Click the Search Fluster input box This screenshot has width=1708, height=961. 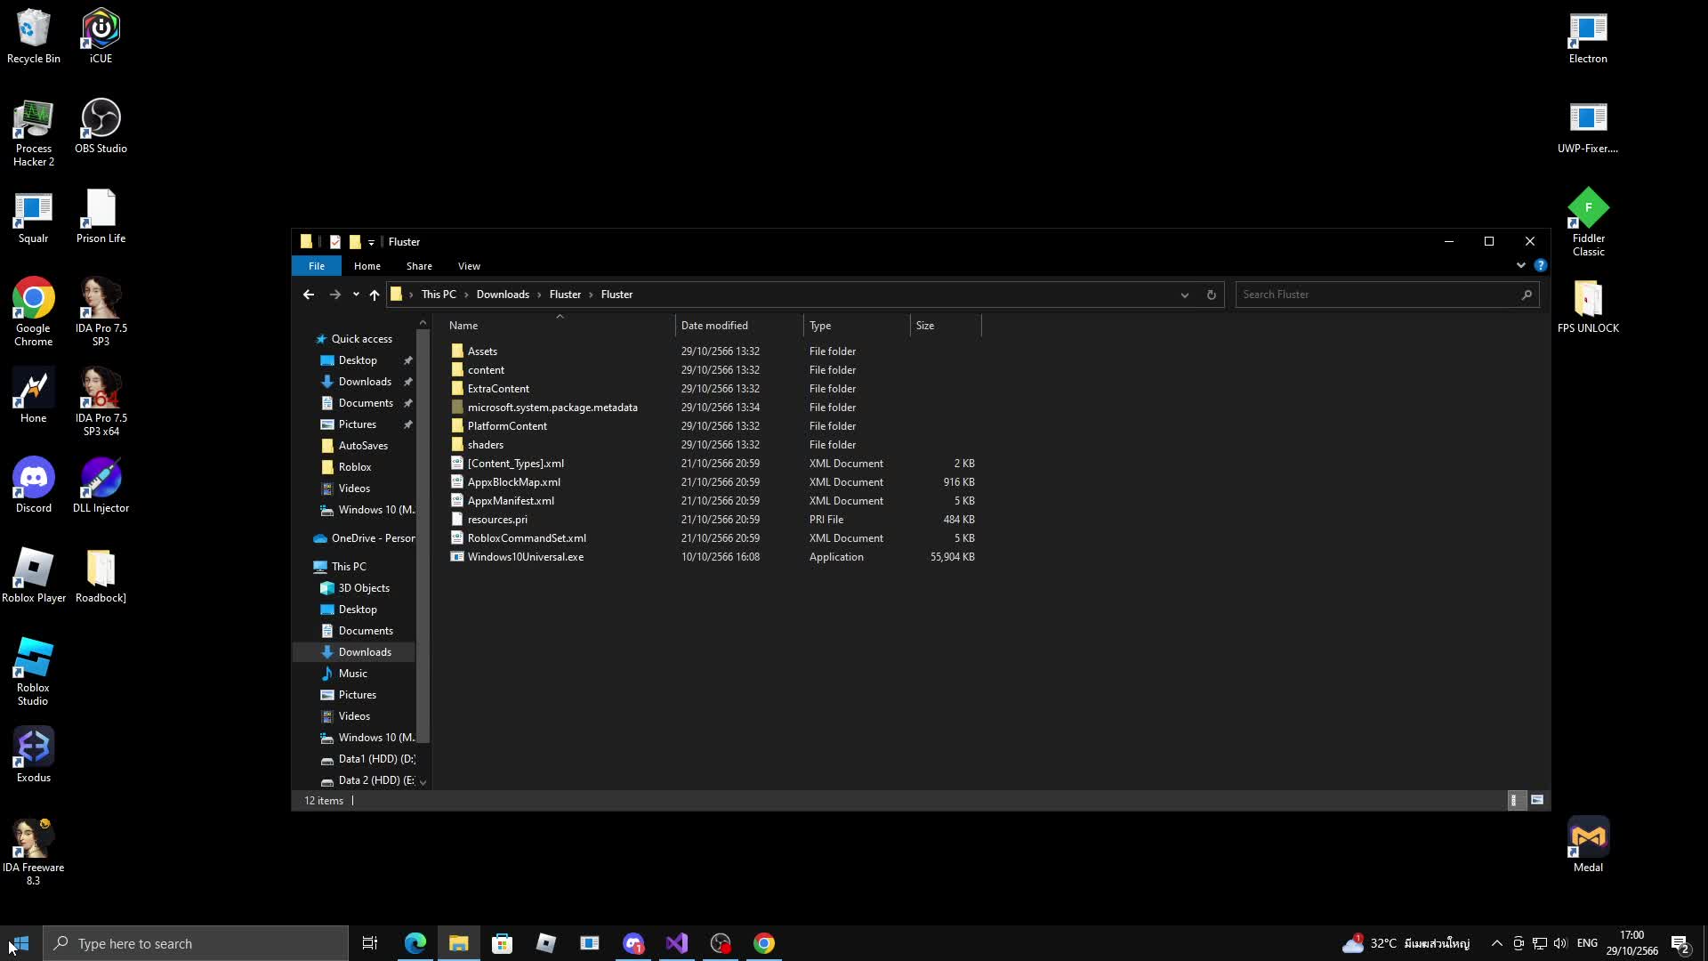click(1377, 295)
